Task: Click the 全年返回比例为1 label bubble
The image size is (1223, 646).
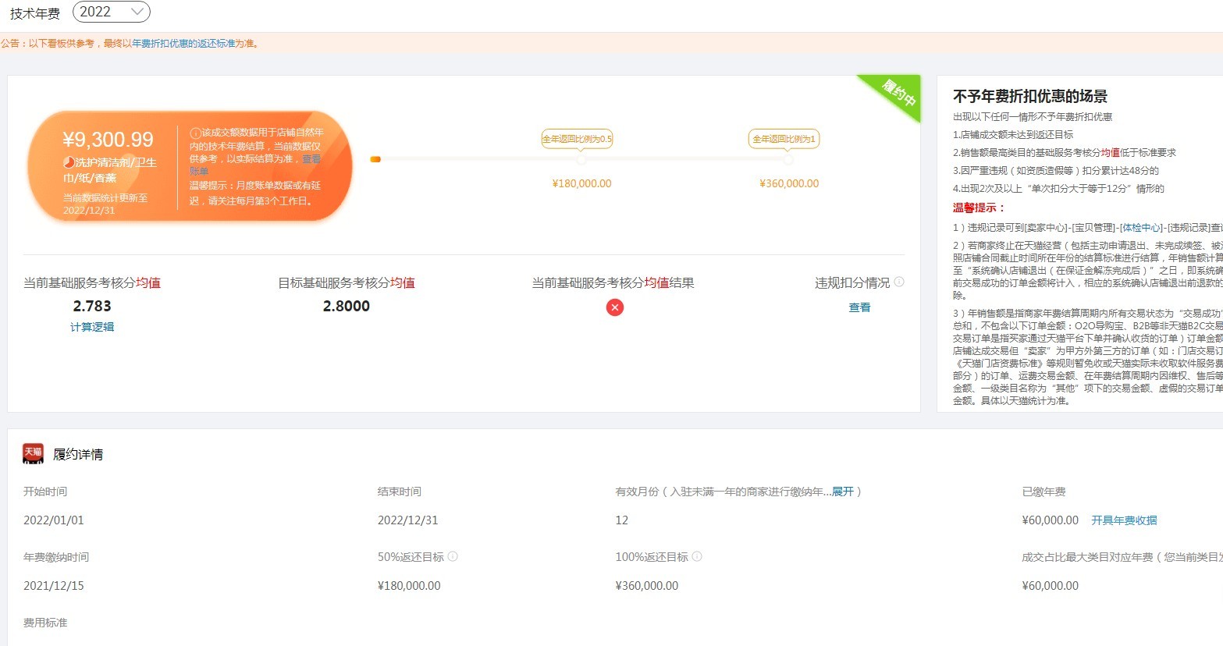Action: click(784, 139)
